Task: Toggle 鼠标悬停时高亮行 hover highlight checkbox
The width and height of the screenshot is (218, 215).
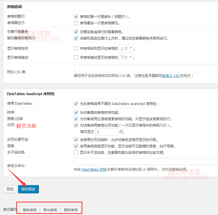Action: (76, 38)
